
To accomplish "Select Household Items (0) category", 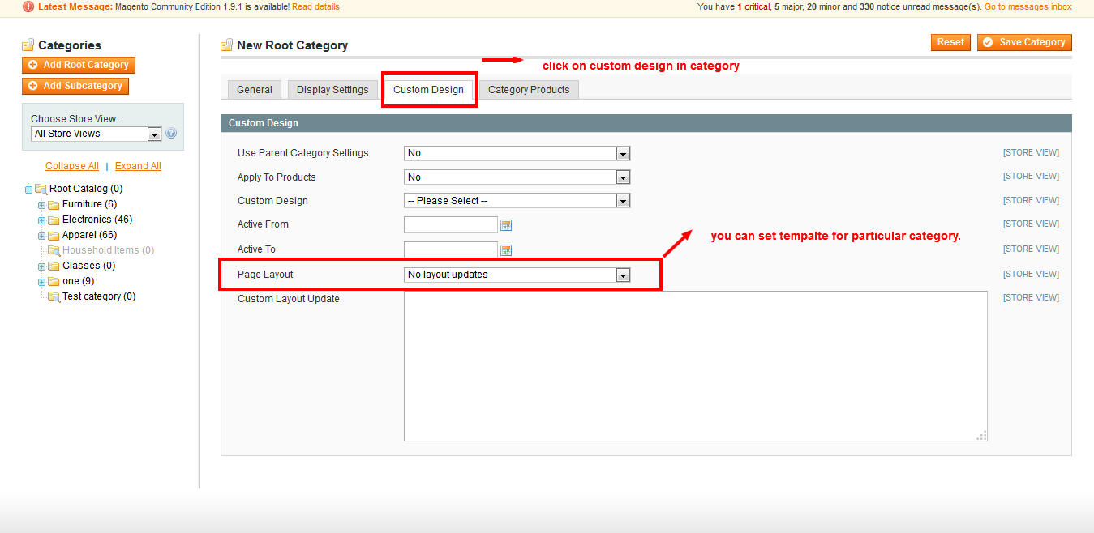I will 108,250.
